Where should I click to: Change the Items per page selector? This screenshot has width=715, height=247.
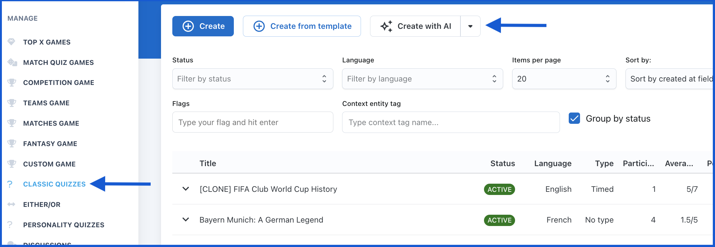pos(564,79)
